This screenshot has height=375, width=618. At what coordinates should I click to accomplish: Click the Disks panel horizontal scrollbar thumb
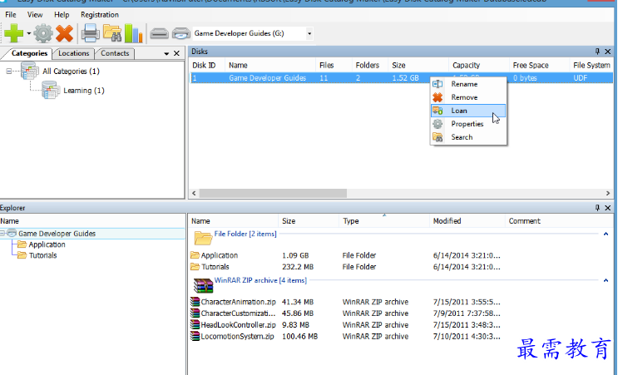coord(273,193)
